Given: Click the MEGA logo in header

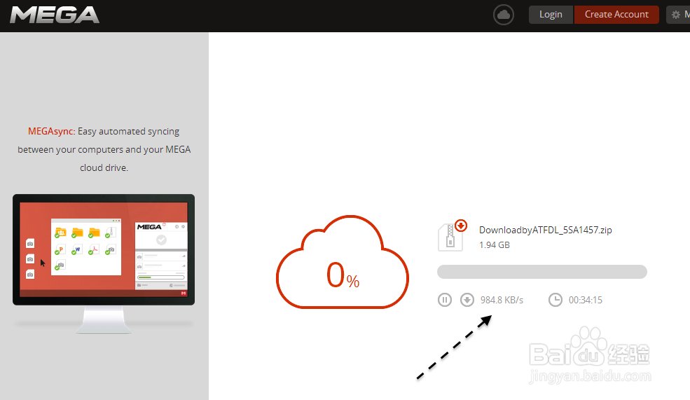Looking at the screenshot, I should (55, 15).
